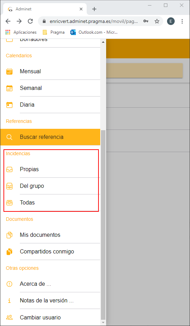Click the Compartidos conmigo icon
Image resolution: width=190 pixels, height=326 pixels.
coord(9,252)
